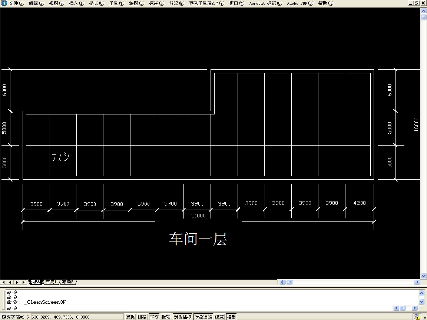
Task: Open the 文件(F) menu
Action: pyautogui.click(x=17, y=3)
